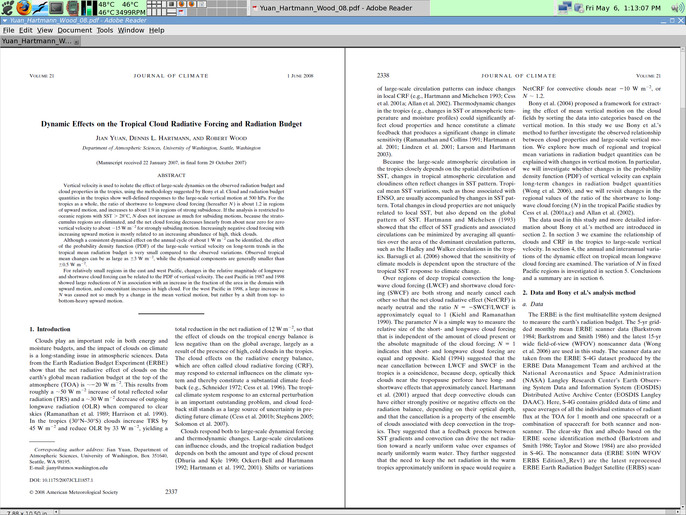Launch the jpilot Palm handheld app

[x=72, y=8]
